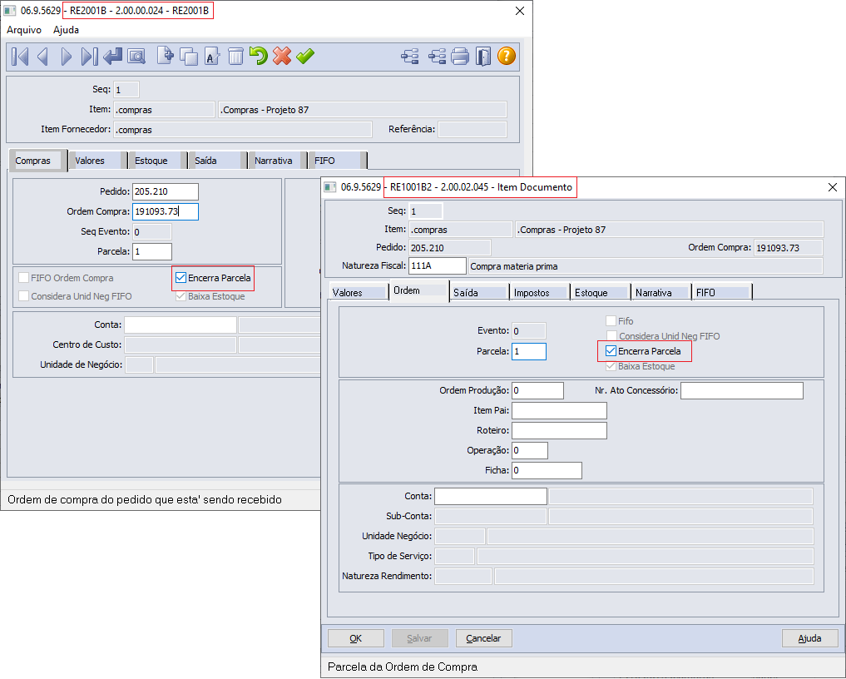
Task: Click the Conta field in RE2001B
Action: pyautogui.click(x=181, y=325)
